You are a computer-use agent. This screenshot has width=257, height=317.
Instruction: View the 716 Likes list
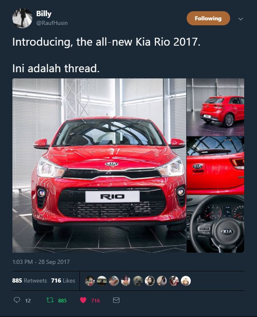coord(63,280)
